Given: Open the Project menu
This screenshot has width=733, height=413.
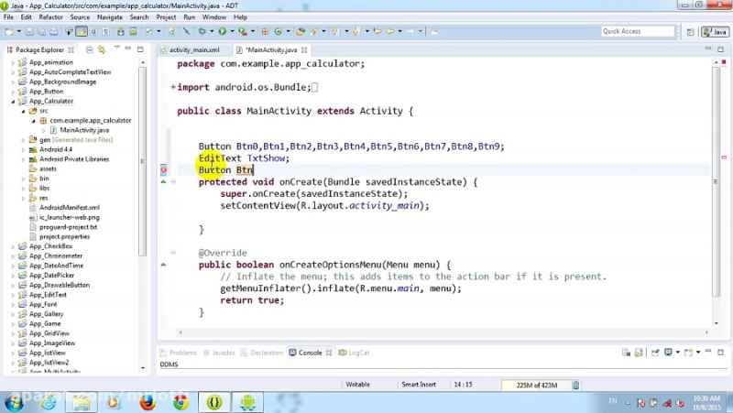Looking at the screenshot, I should coord(166,17).
